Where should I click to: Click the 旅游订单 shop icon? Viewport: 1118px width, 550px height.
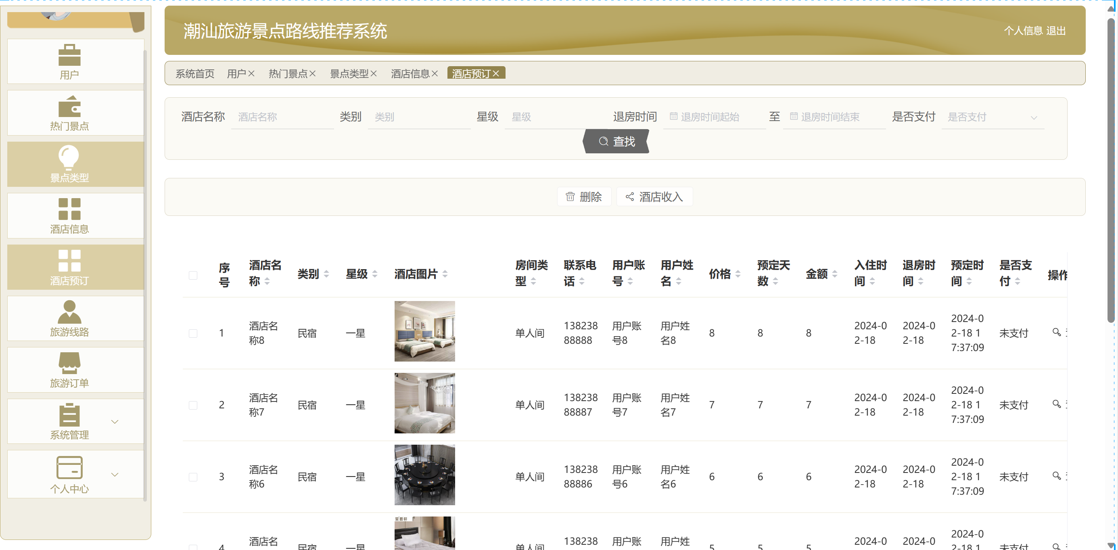click(69, 363)
